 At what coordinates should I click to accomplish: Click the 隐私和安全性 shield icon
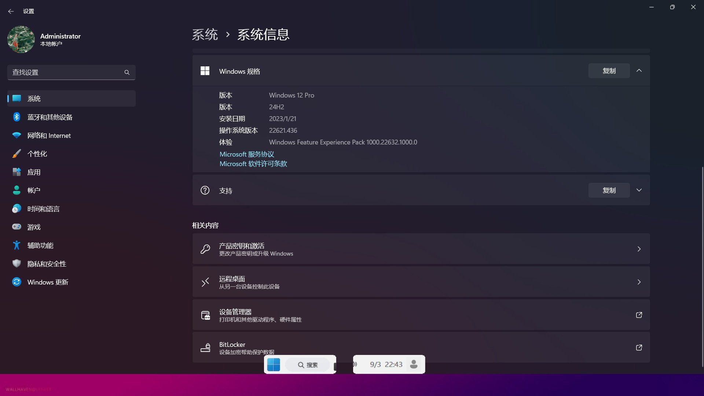(16, 263)
